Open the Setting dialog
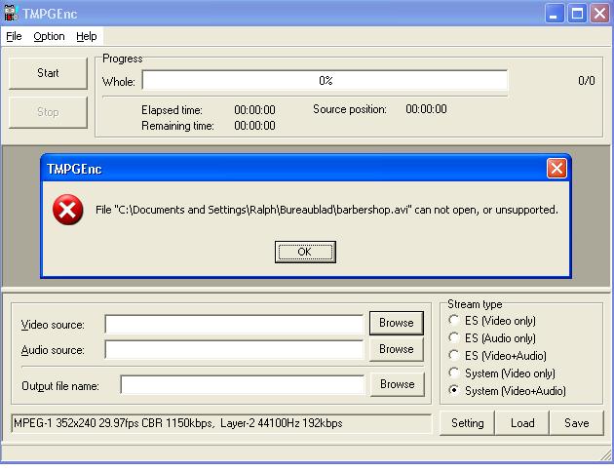This screenshot has width=614, height=471. (x=467, y=423)
